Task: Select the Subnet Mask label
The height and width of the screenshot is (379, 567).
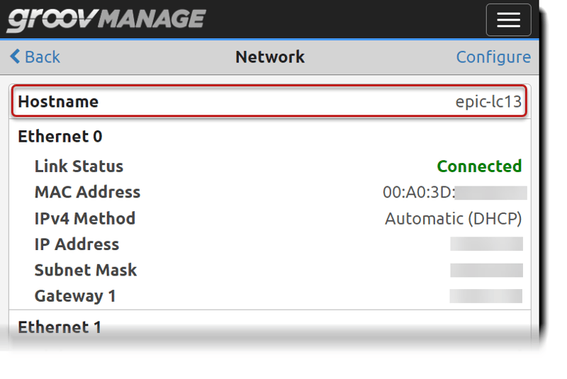Action: 86,270
